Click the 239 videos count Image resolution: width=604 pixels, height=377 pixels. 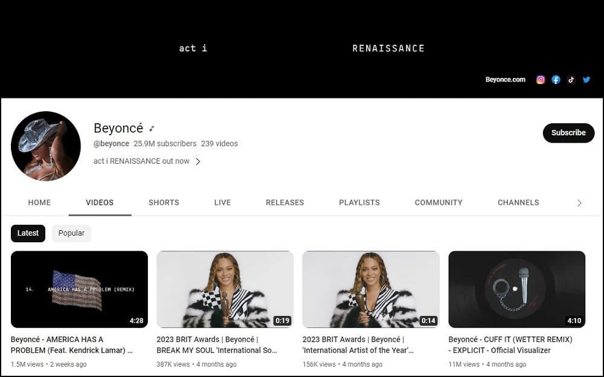219,144
